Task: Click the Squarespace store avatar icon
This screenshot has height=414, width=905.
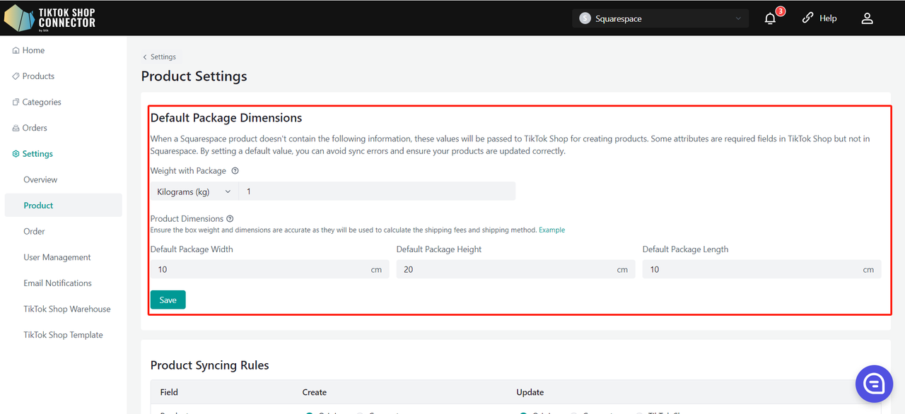Action: point(585,18)
